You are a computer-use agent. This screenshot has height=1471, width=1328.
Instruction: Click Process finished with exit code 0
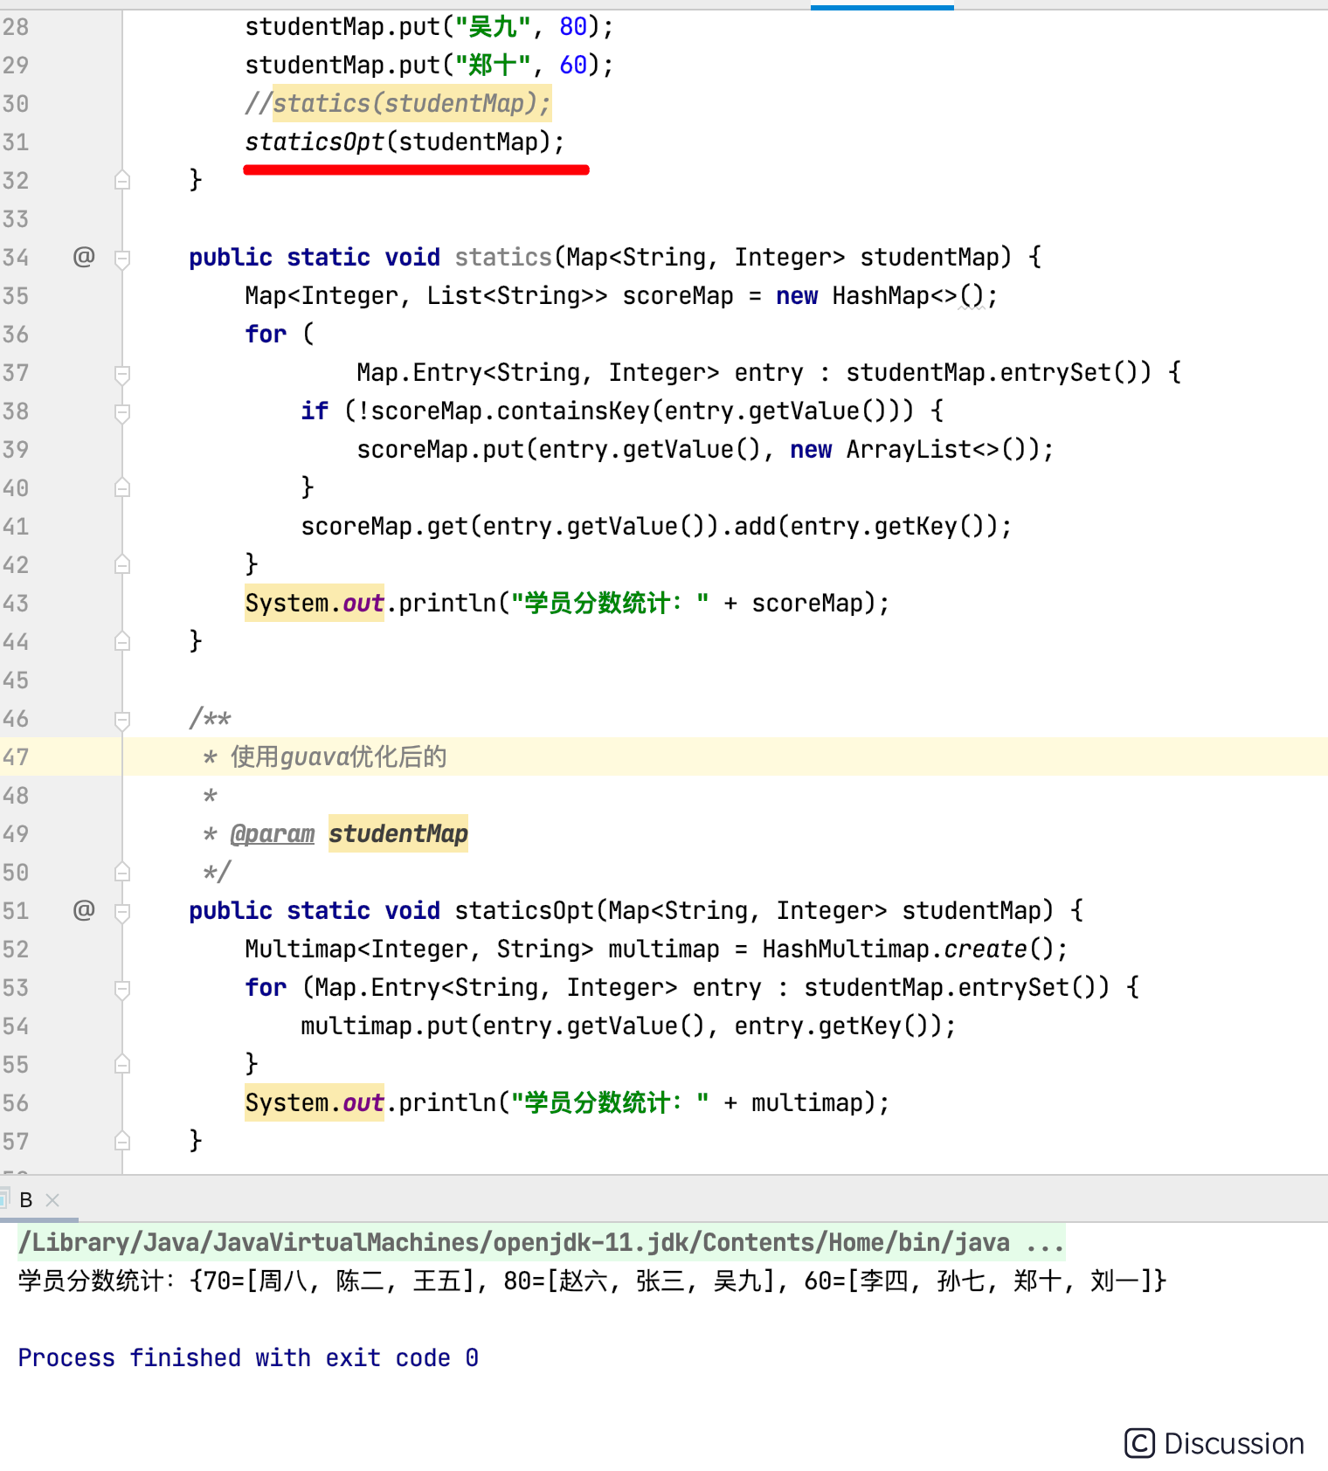point(248,1357)
